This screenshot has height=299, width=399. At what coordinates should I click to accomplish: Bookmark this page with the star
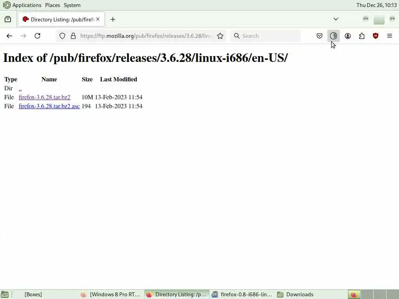click(220, 36)
